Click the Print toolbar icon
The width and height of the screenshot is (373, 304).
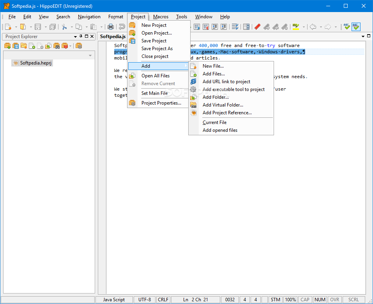click(x=111, y=26)
